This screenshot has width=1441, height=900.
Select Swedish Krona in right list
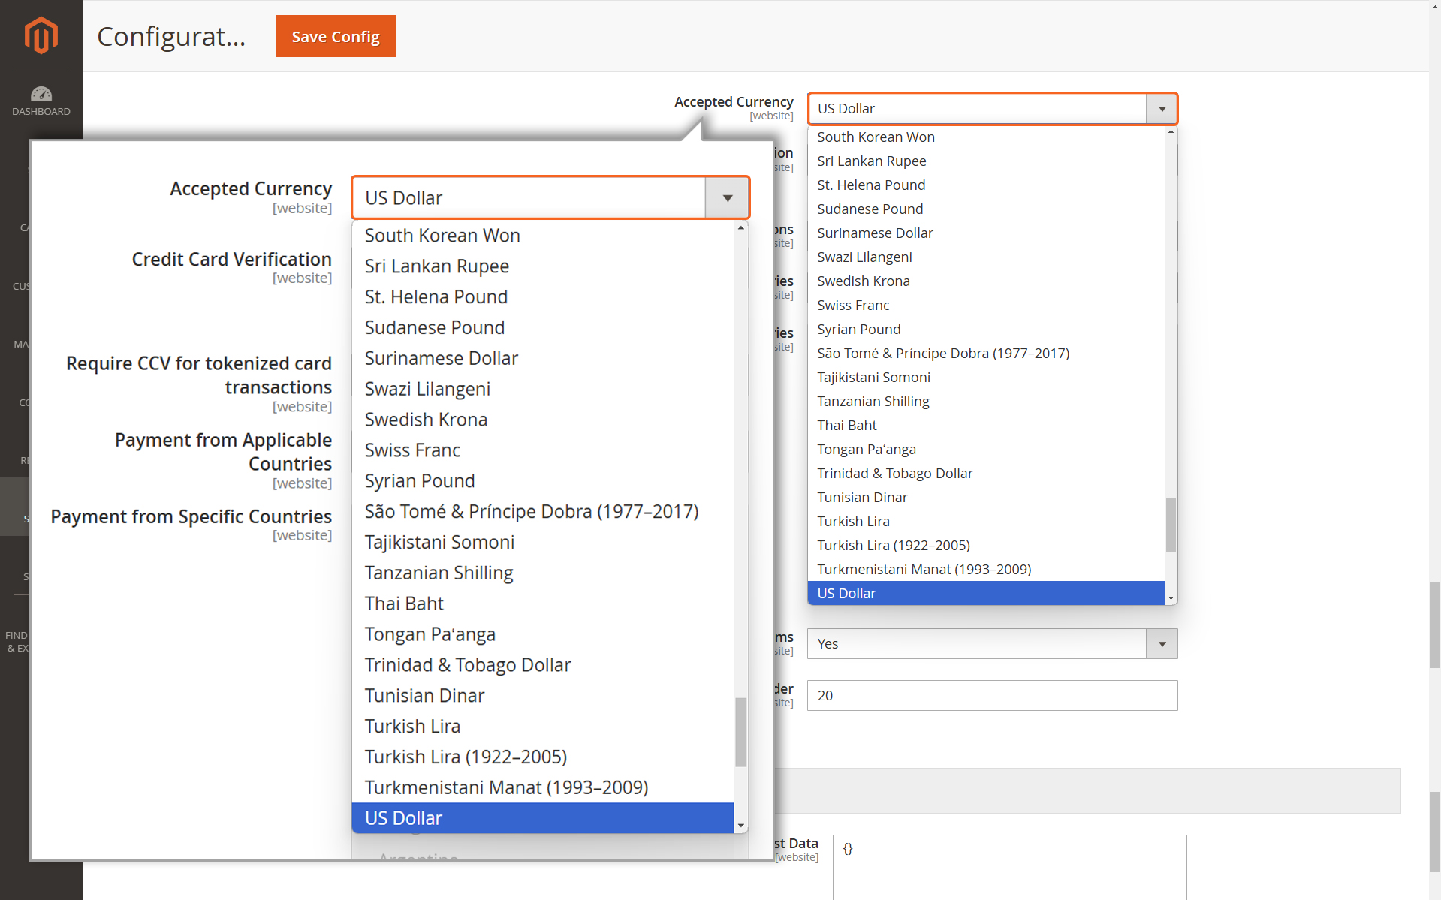[986, 281]
